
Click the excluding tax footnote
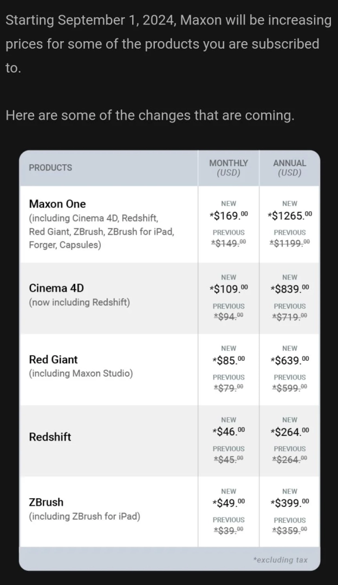[x=281, y=560]
